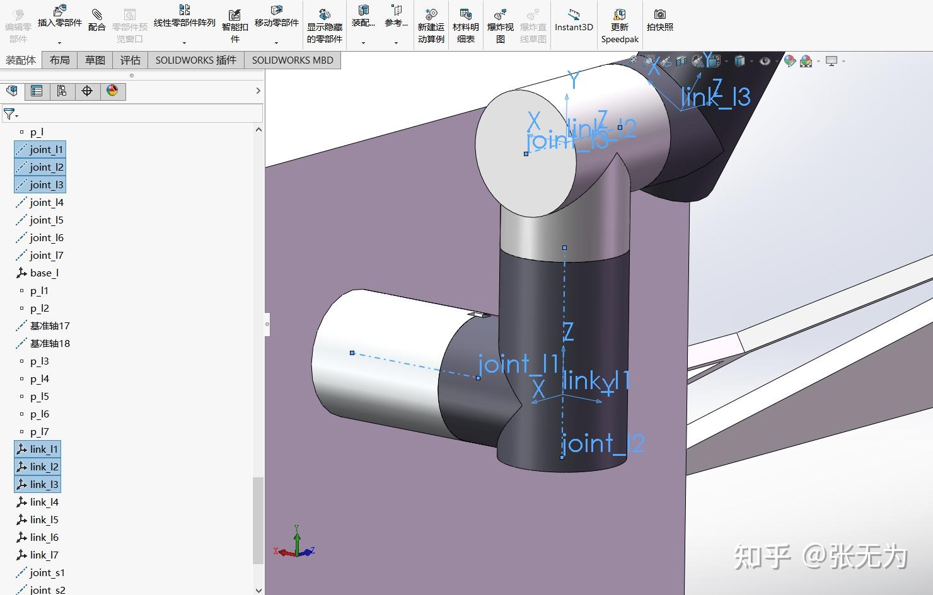
Task: Switch to the 评估 tab
Action: pyautogui.click(x=130, y=60)
